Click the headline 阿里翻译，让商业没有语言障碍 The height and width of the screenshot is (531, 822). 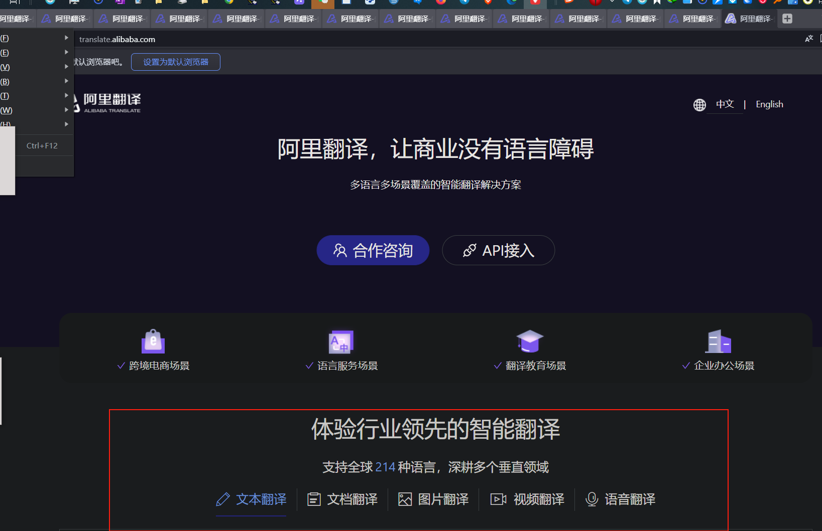436,149
